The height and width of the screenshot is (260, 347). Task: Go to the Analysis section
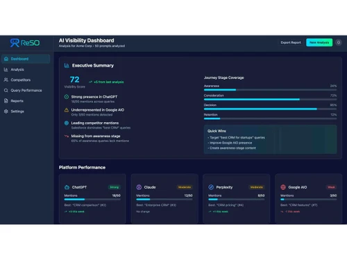26,69
